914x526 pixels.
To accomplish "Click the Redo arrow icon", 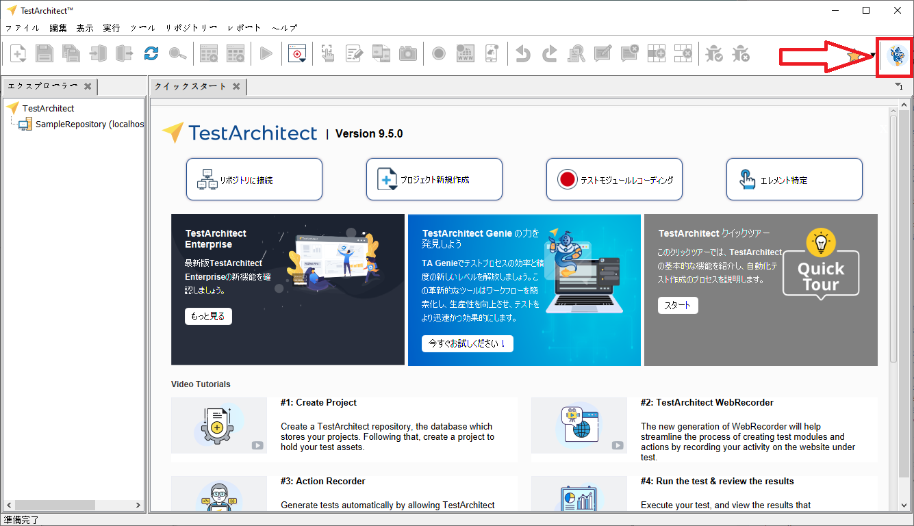I will 550,53.
